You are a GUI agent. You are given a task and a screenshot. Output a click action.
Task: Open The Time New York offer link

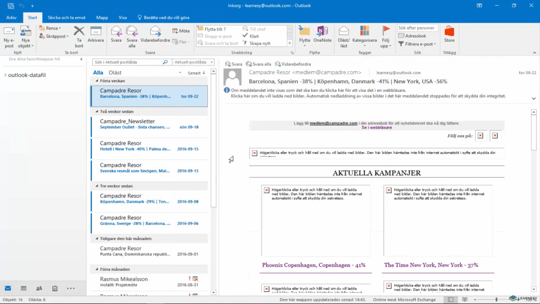coord(431,265)
